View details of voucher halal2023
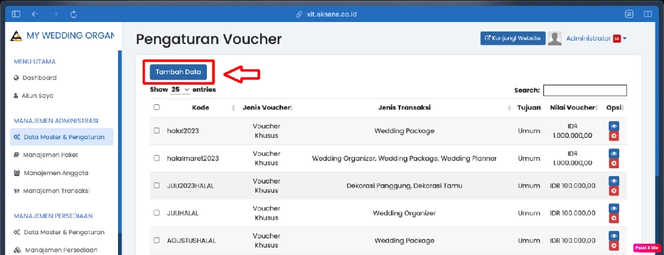Viewport: 664px width, 255px height. [613, 126]
